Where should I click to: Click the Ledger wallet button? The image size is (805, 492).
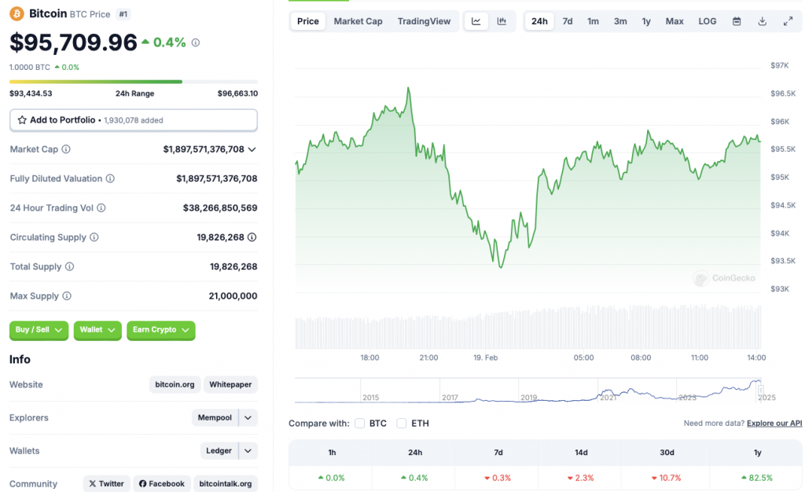tap(219, 451)
